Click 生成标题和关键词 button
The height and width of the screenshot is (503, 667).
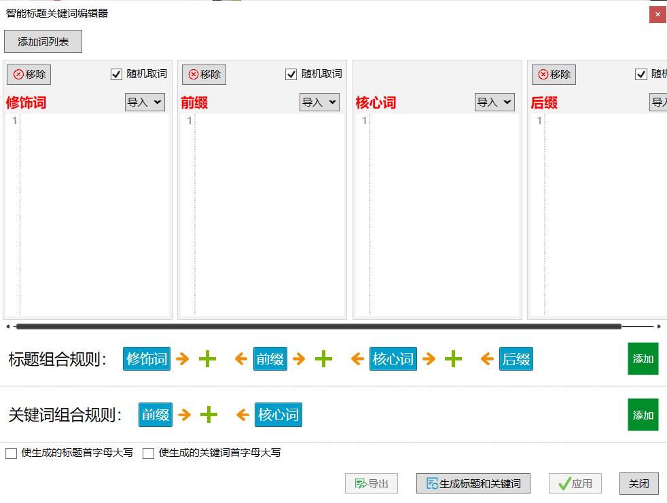click(473, 483)
